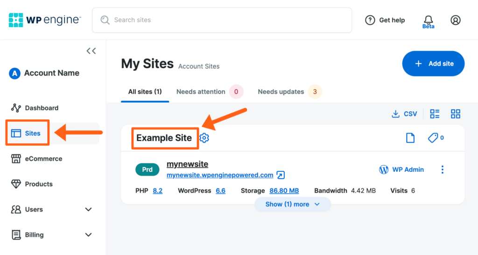Open Example Site settings gear
This screenshot has width=478, height=255.
pos(204,138)
